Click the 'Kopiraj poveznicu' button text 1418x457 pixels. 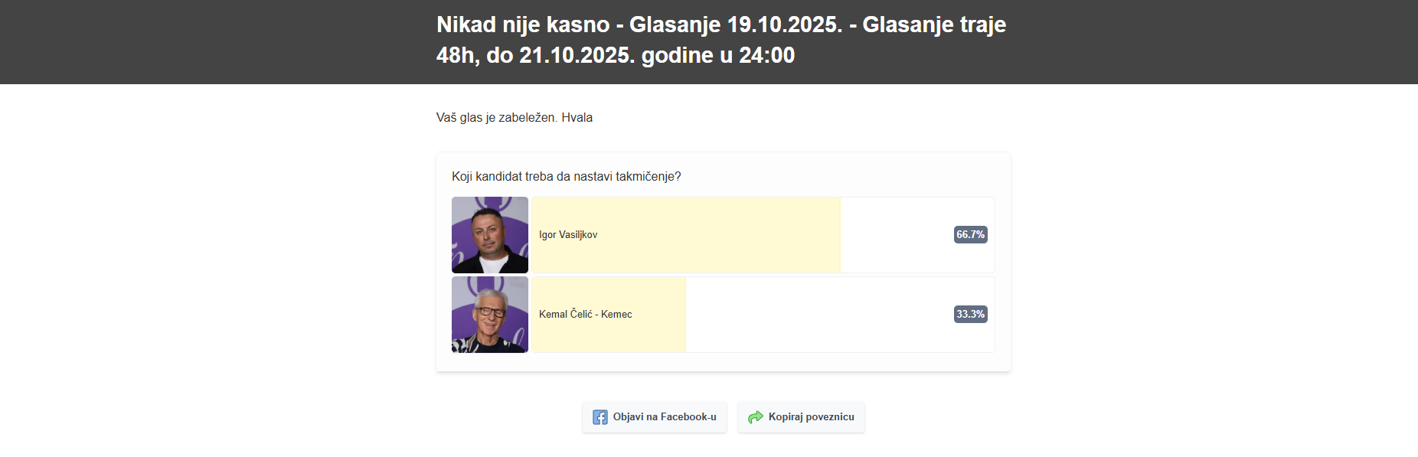811,417
